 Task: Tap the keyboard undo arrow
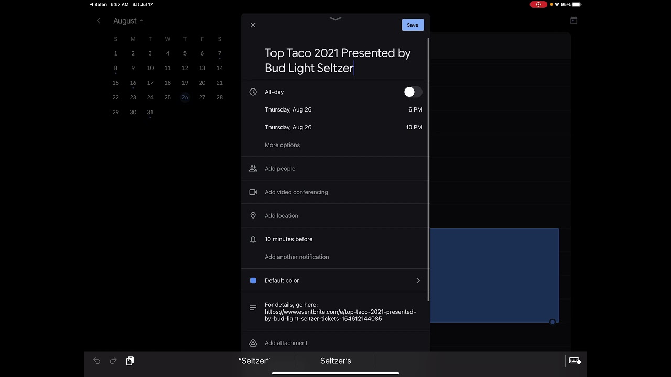(97, 361)
